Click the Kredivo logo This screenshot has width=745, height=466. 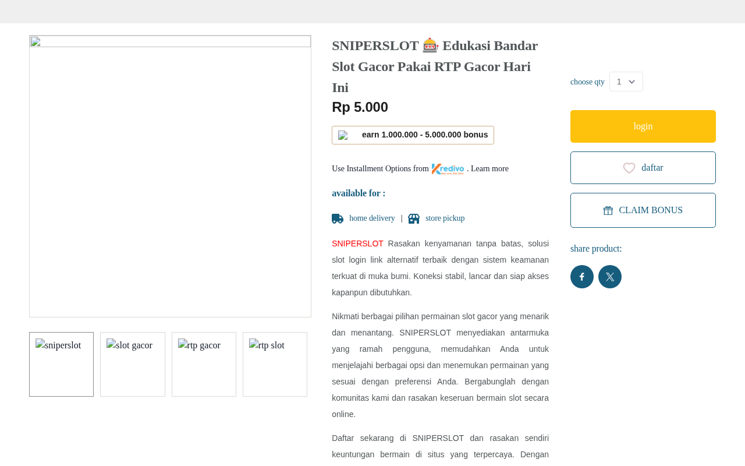pos(448,169)
